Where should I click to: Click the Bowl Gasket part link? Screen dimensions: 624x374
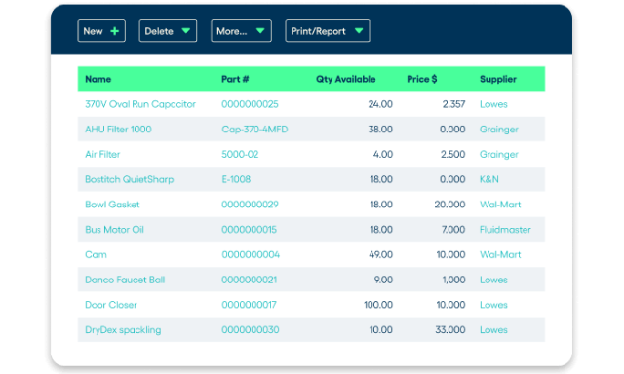click(x=112, y=205)
